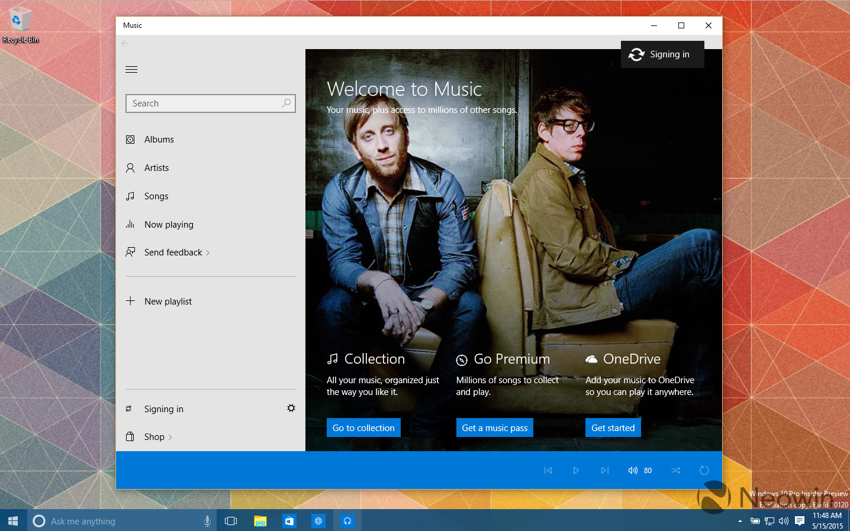Open Send feedback in the sidebar
850x531 pixels.
tap(210, 252)
